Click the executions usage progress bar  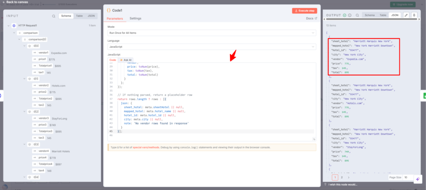coord(49,5)
